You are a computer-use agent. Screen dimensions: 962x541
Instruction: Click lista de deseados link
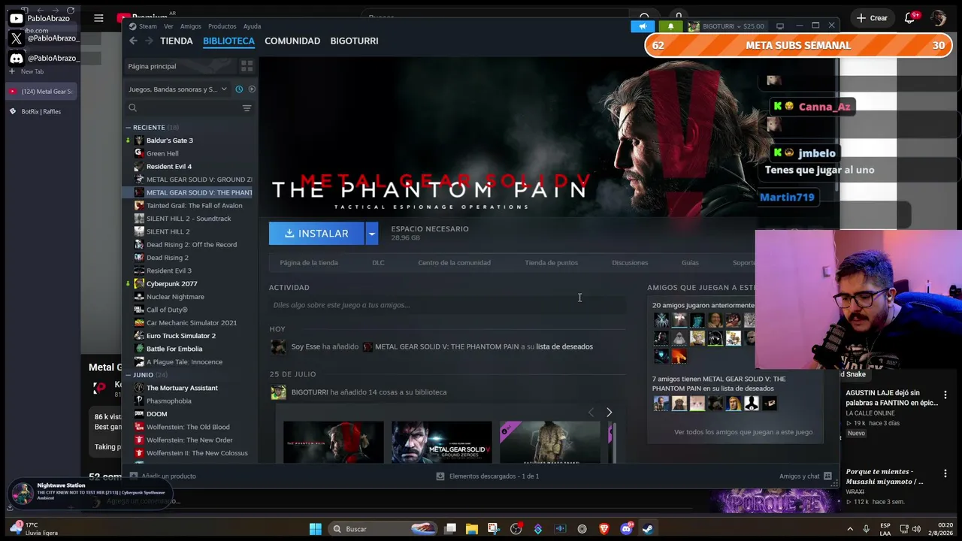(x=564, y=347)
